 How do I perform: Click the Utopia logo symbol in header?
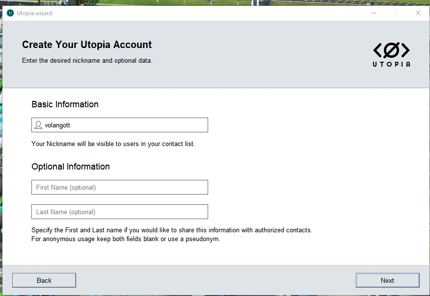[391, 50]
